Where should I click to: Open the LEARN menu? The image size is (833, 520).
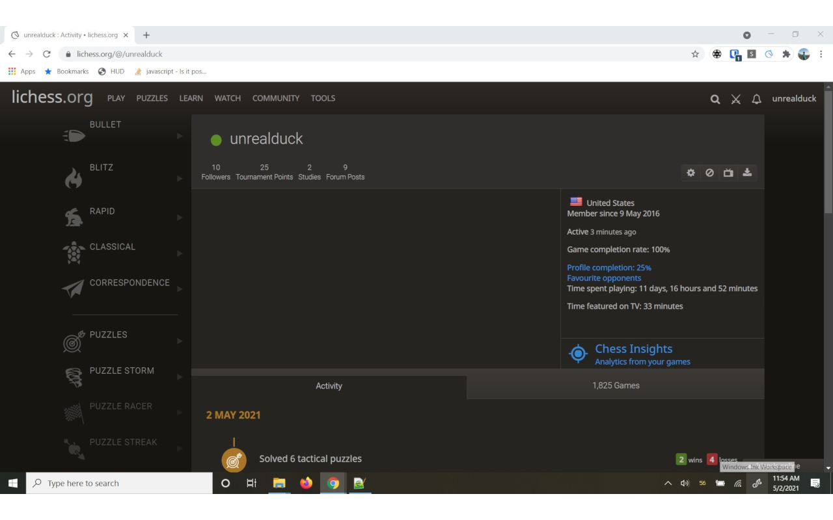pos(191,98)
